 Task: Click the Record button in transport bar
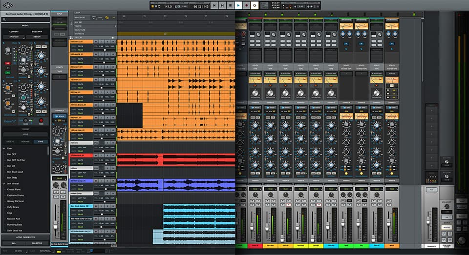pyautogui.click(x=246, y=5)
